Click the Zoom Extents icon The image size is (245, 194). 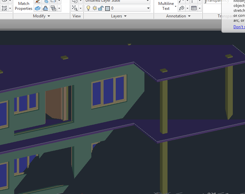[75, 8]
